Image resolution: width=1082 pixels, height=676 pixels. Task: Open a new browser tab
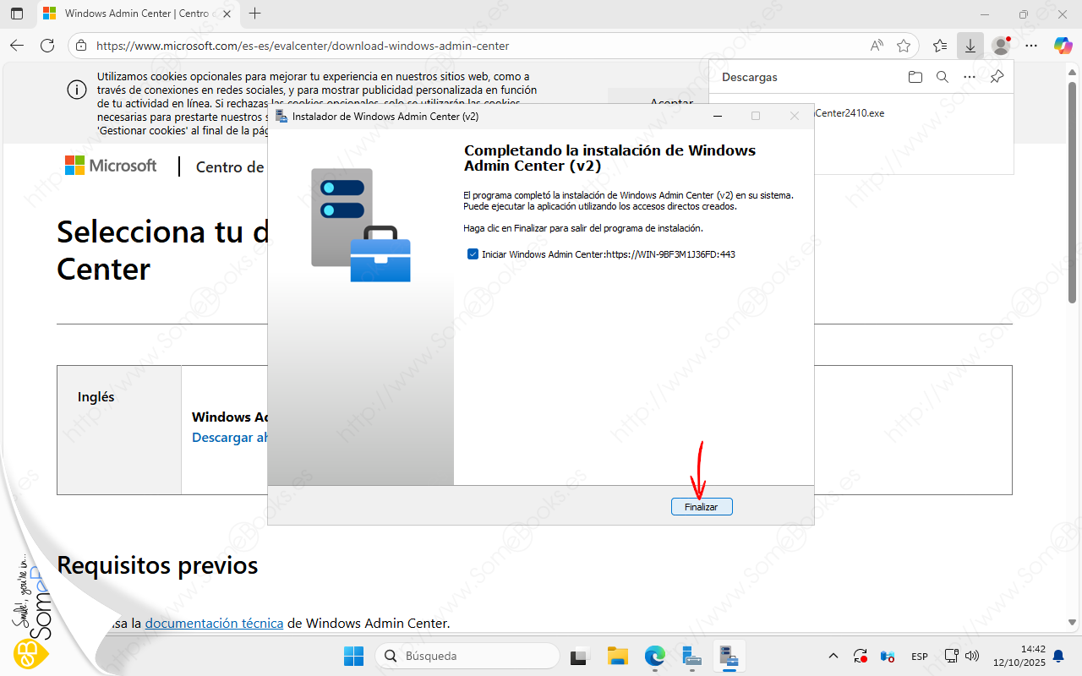pyautogui.click(x=254, y=14)
